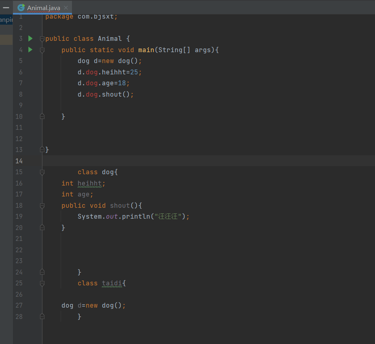
Task: Click 'println' on line 19
Action: 136,217
